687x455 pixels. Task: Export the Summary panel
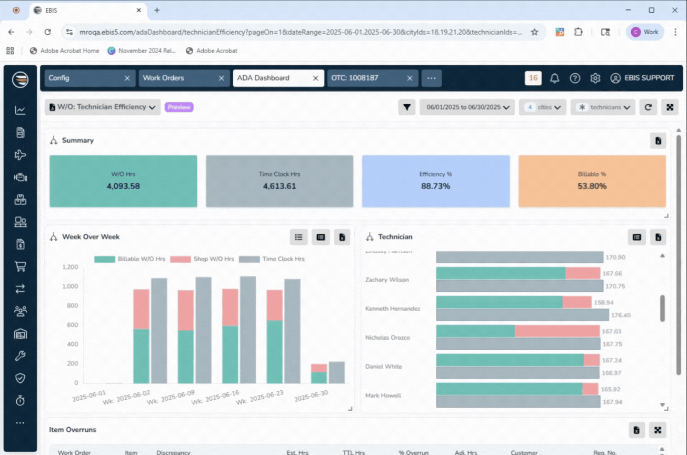coord(658,141)
